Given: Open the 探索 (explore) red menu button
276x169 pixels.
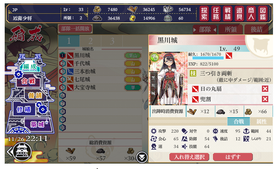Looking at the screenshot, I should (x=204, y=13).
